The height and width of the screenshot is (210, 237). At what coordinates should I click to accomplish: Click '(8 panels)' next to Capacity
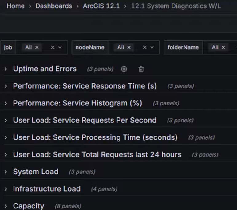tap(68, 206)
